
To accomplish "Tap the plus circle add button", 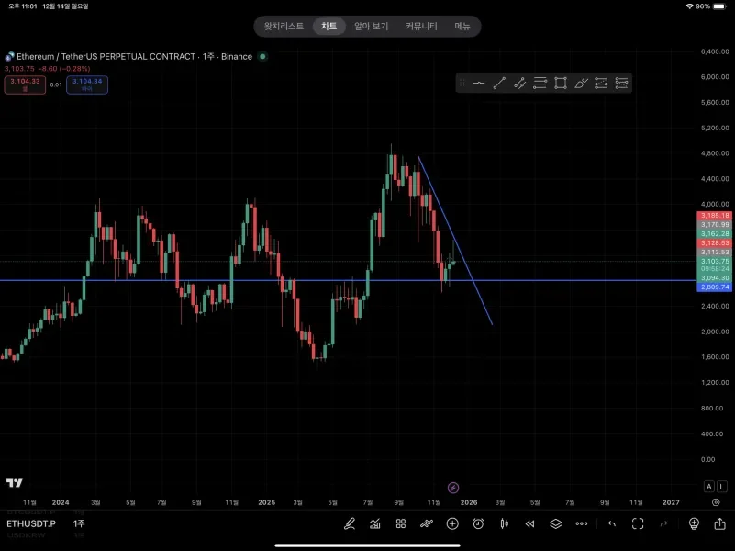I will 452,523.
